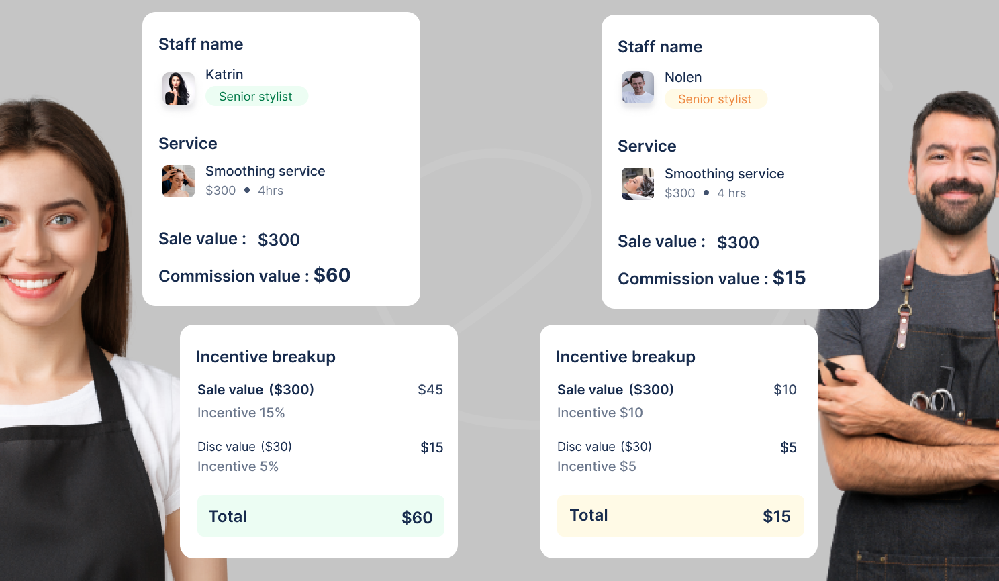Select the green Total $60 row
Image resolution: width=999 pixels, height=581 pixels.
(320, 516)
